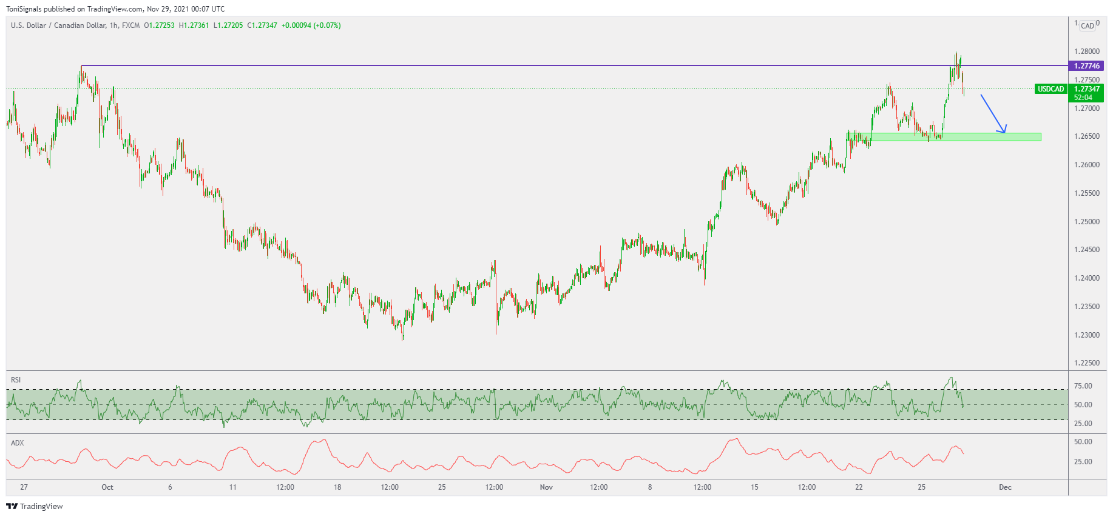Click the ADX 25.00 scale value

coord(1083,462)
